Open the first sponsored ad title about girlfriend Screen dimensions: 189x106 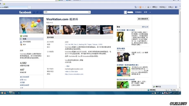coord(126,30)
